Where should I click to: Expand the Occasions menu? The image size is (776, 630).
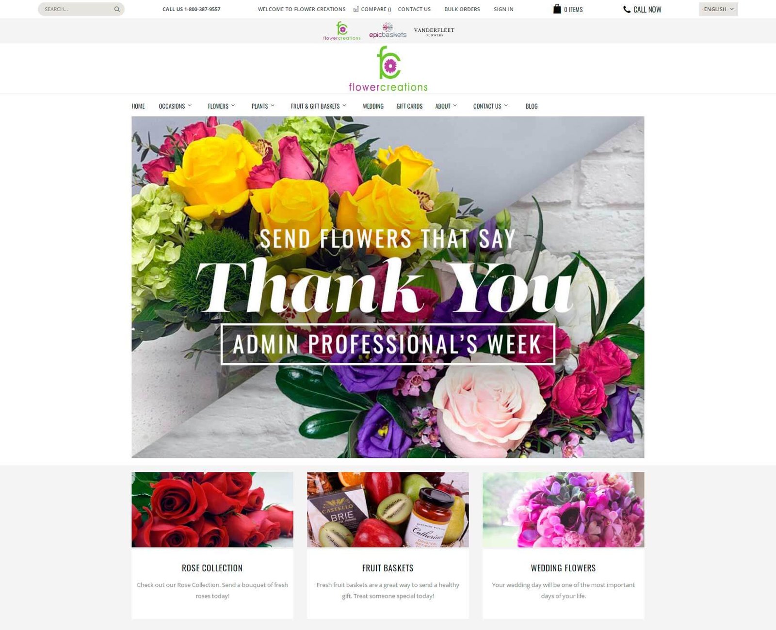pyautogui.click(x=175, y=106)
